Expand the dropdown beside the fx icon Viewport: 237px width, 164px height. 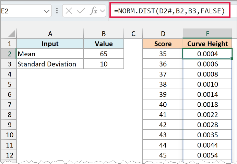coord(103,11)
